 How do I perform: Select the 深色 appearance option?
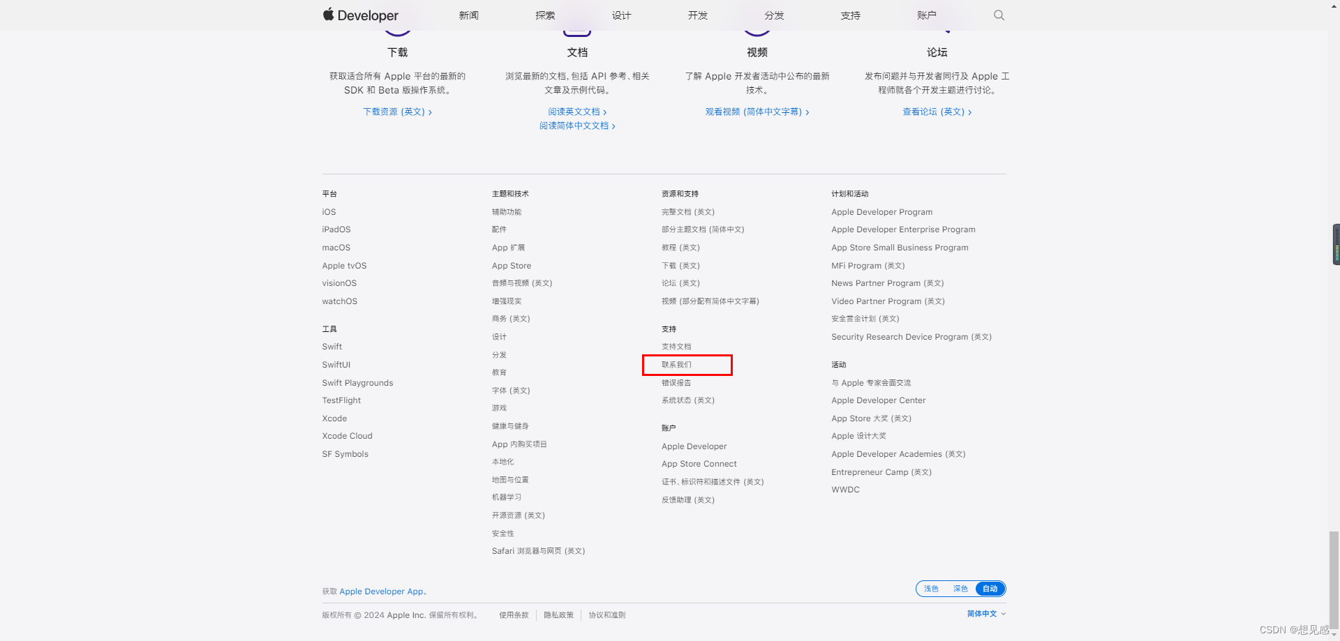960,589
